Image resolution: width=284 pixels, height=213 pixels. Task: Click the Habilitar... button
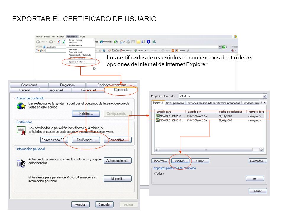(x=86, y=114)
